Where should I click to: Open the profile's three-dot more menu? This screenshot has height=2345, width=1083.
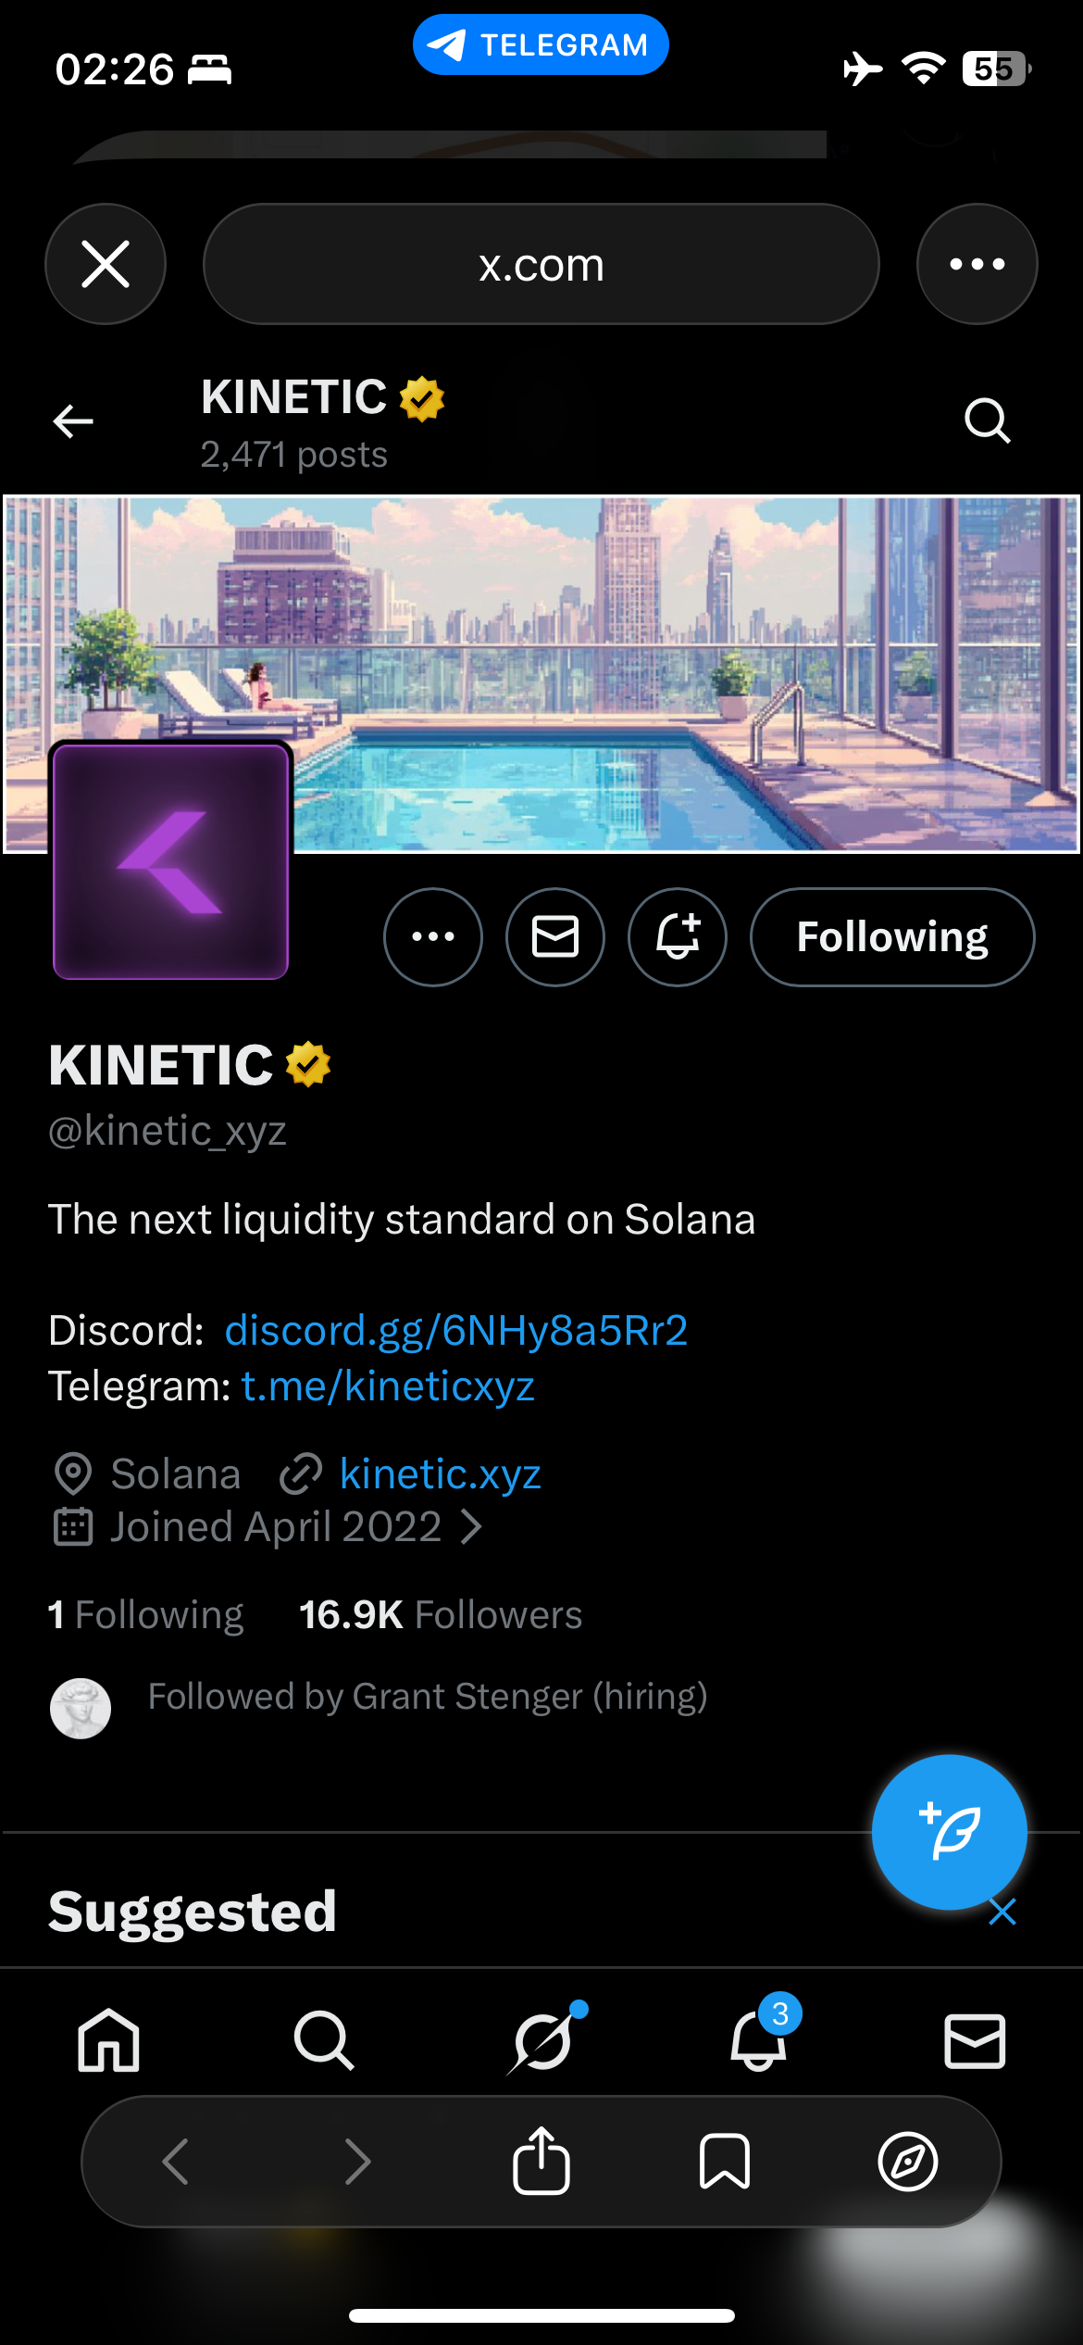point(433,936)
